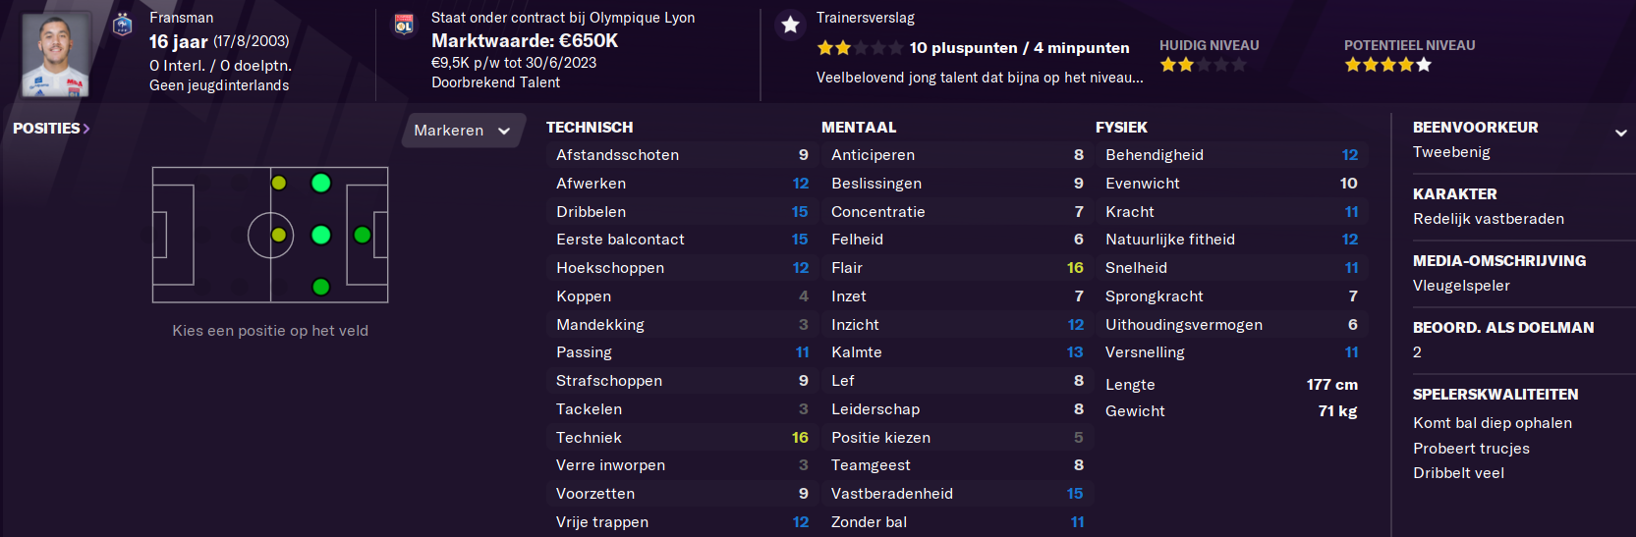
Task: Select the striker position dot near goal
Action: [x=362, y=235]
